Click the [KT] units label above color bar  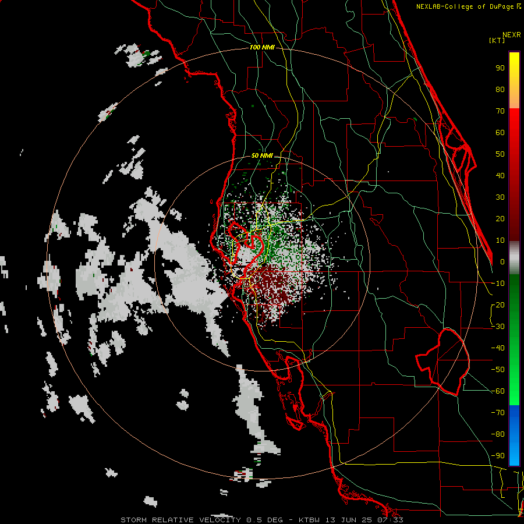pyautogui.click(x=497, y=40)
